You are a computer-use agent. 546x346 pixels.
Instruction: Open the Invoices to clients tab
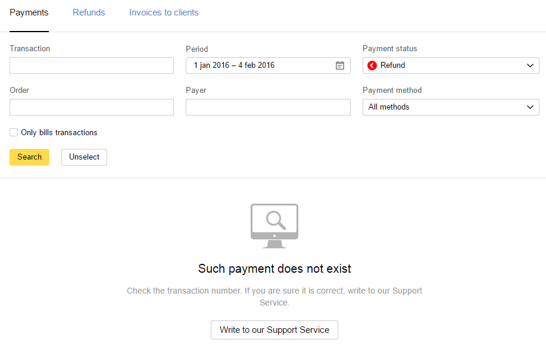tap(164, 13)
